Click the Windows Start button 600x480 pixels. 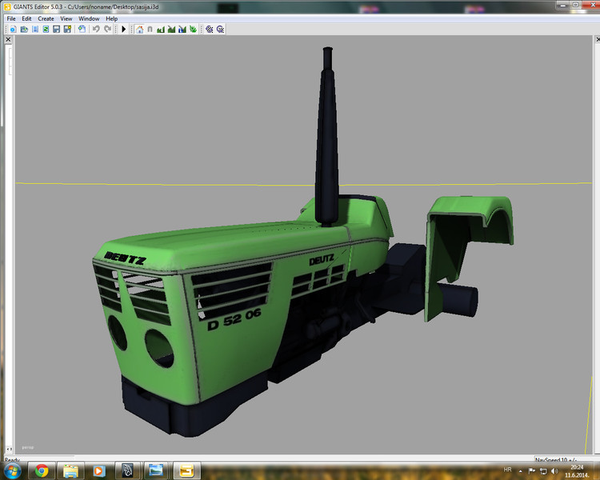coord(11,470)
